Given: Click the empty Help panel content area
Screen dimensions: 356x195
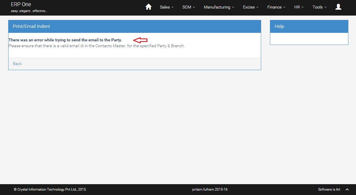Looking at the screenshot, I should tap(309, 38).
